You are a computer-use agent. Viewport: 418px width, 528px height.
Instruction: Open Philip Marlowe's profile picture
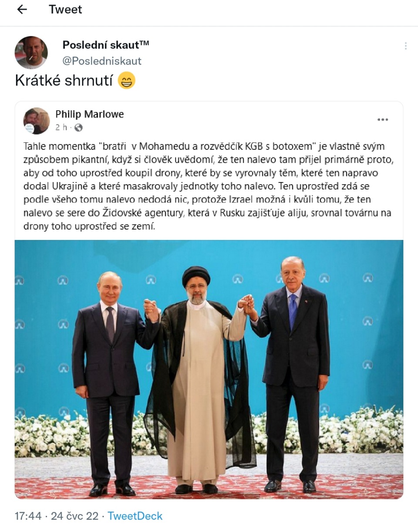click(37, 121)
